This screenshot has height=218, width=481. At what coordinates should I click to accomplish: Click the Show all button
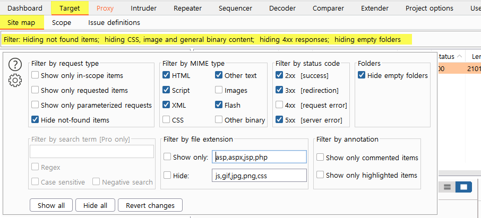point(51,205)
